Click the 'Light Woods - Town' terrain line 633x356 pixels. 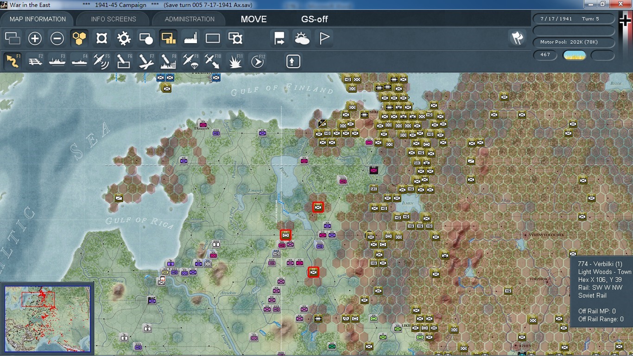(605, 272)
